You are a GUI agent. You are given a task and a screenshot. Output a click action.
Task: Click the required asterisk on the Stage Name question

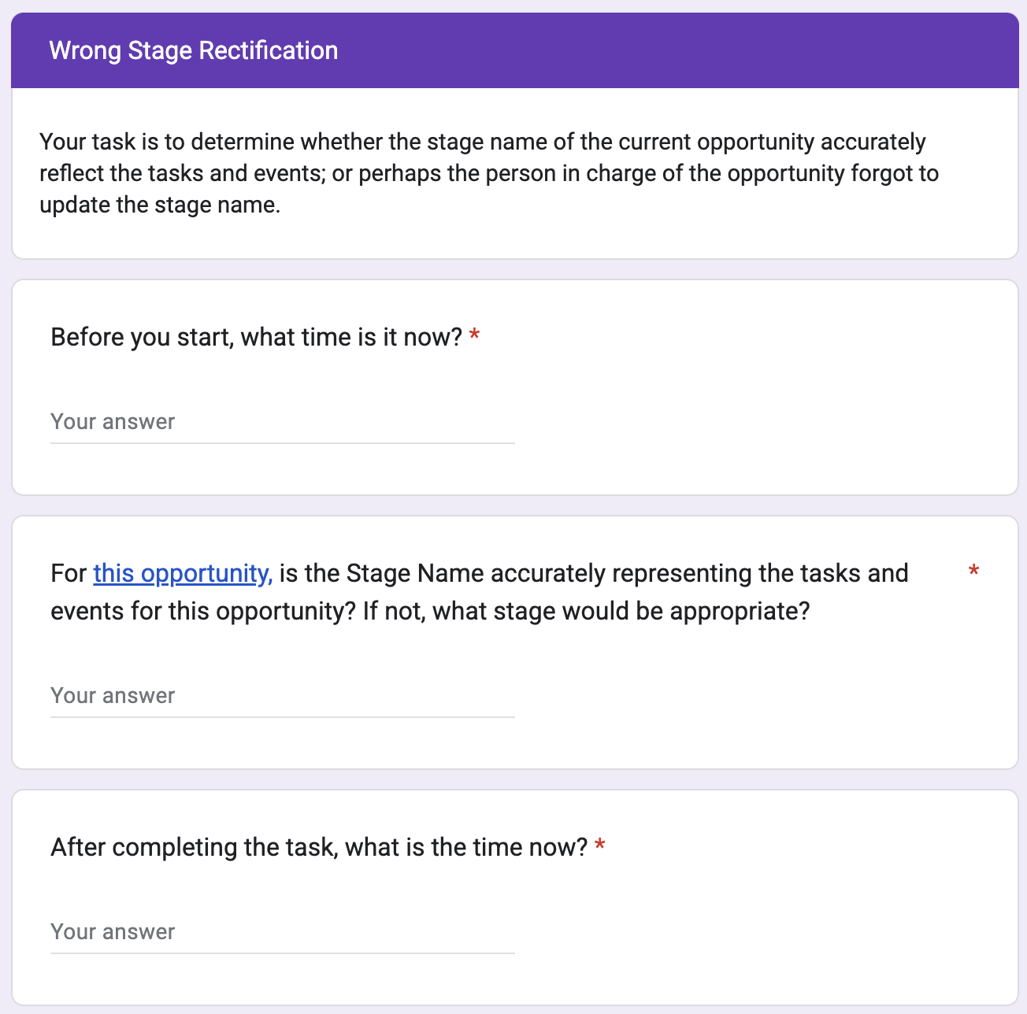coord(973,572)
